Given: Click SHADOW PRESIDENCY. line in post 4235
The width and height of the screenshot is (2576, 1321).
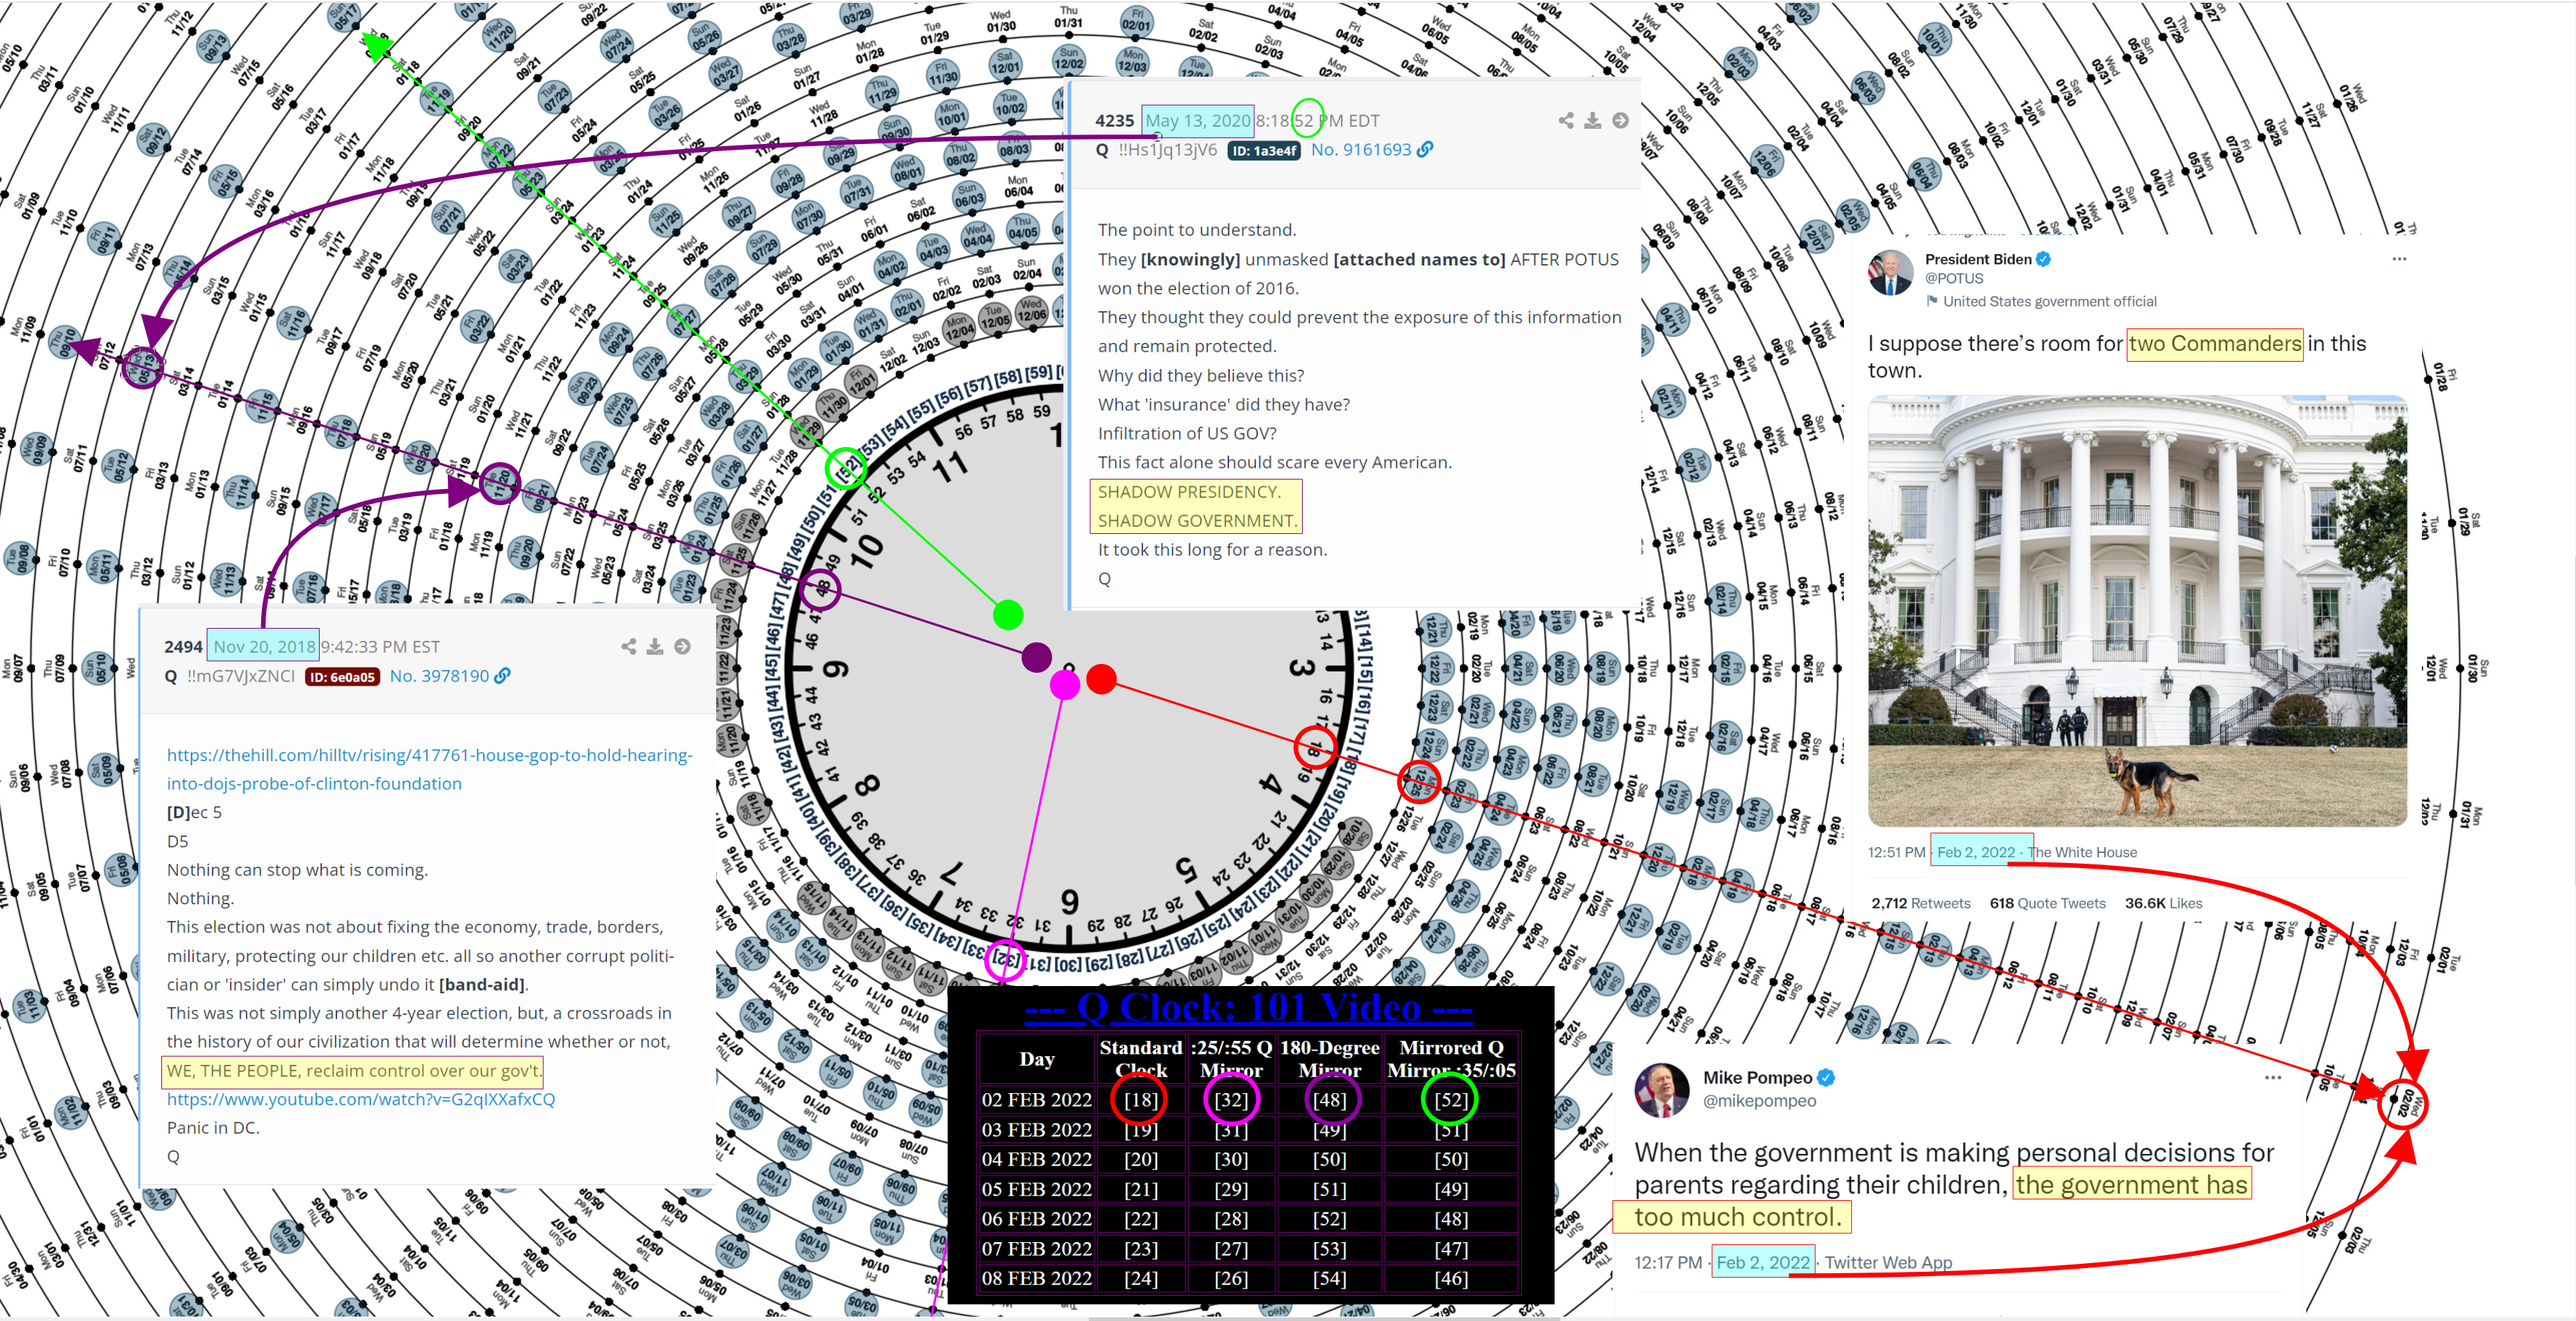Looking at the screenshot, I should click(1189, 492).
